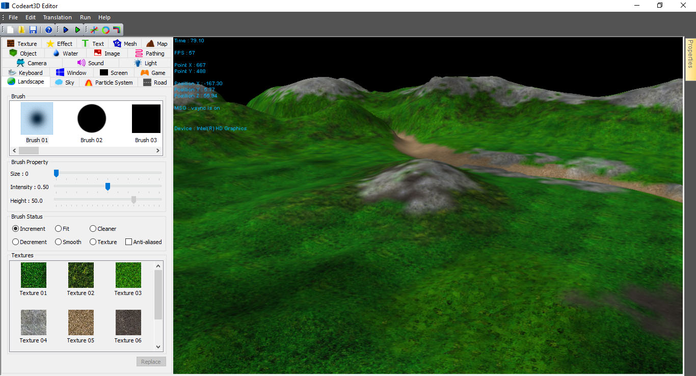
Task: Switch to the Water tab
Action: click(65, 53)
